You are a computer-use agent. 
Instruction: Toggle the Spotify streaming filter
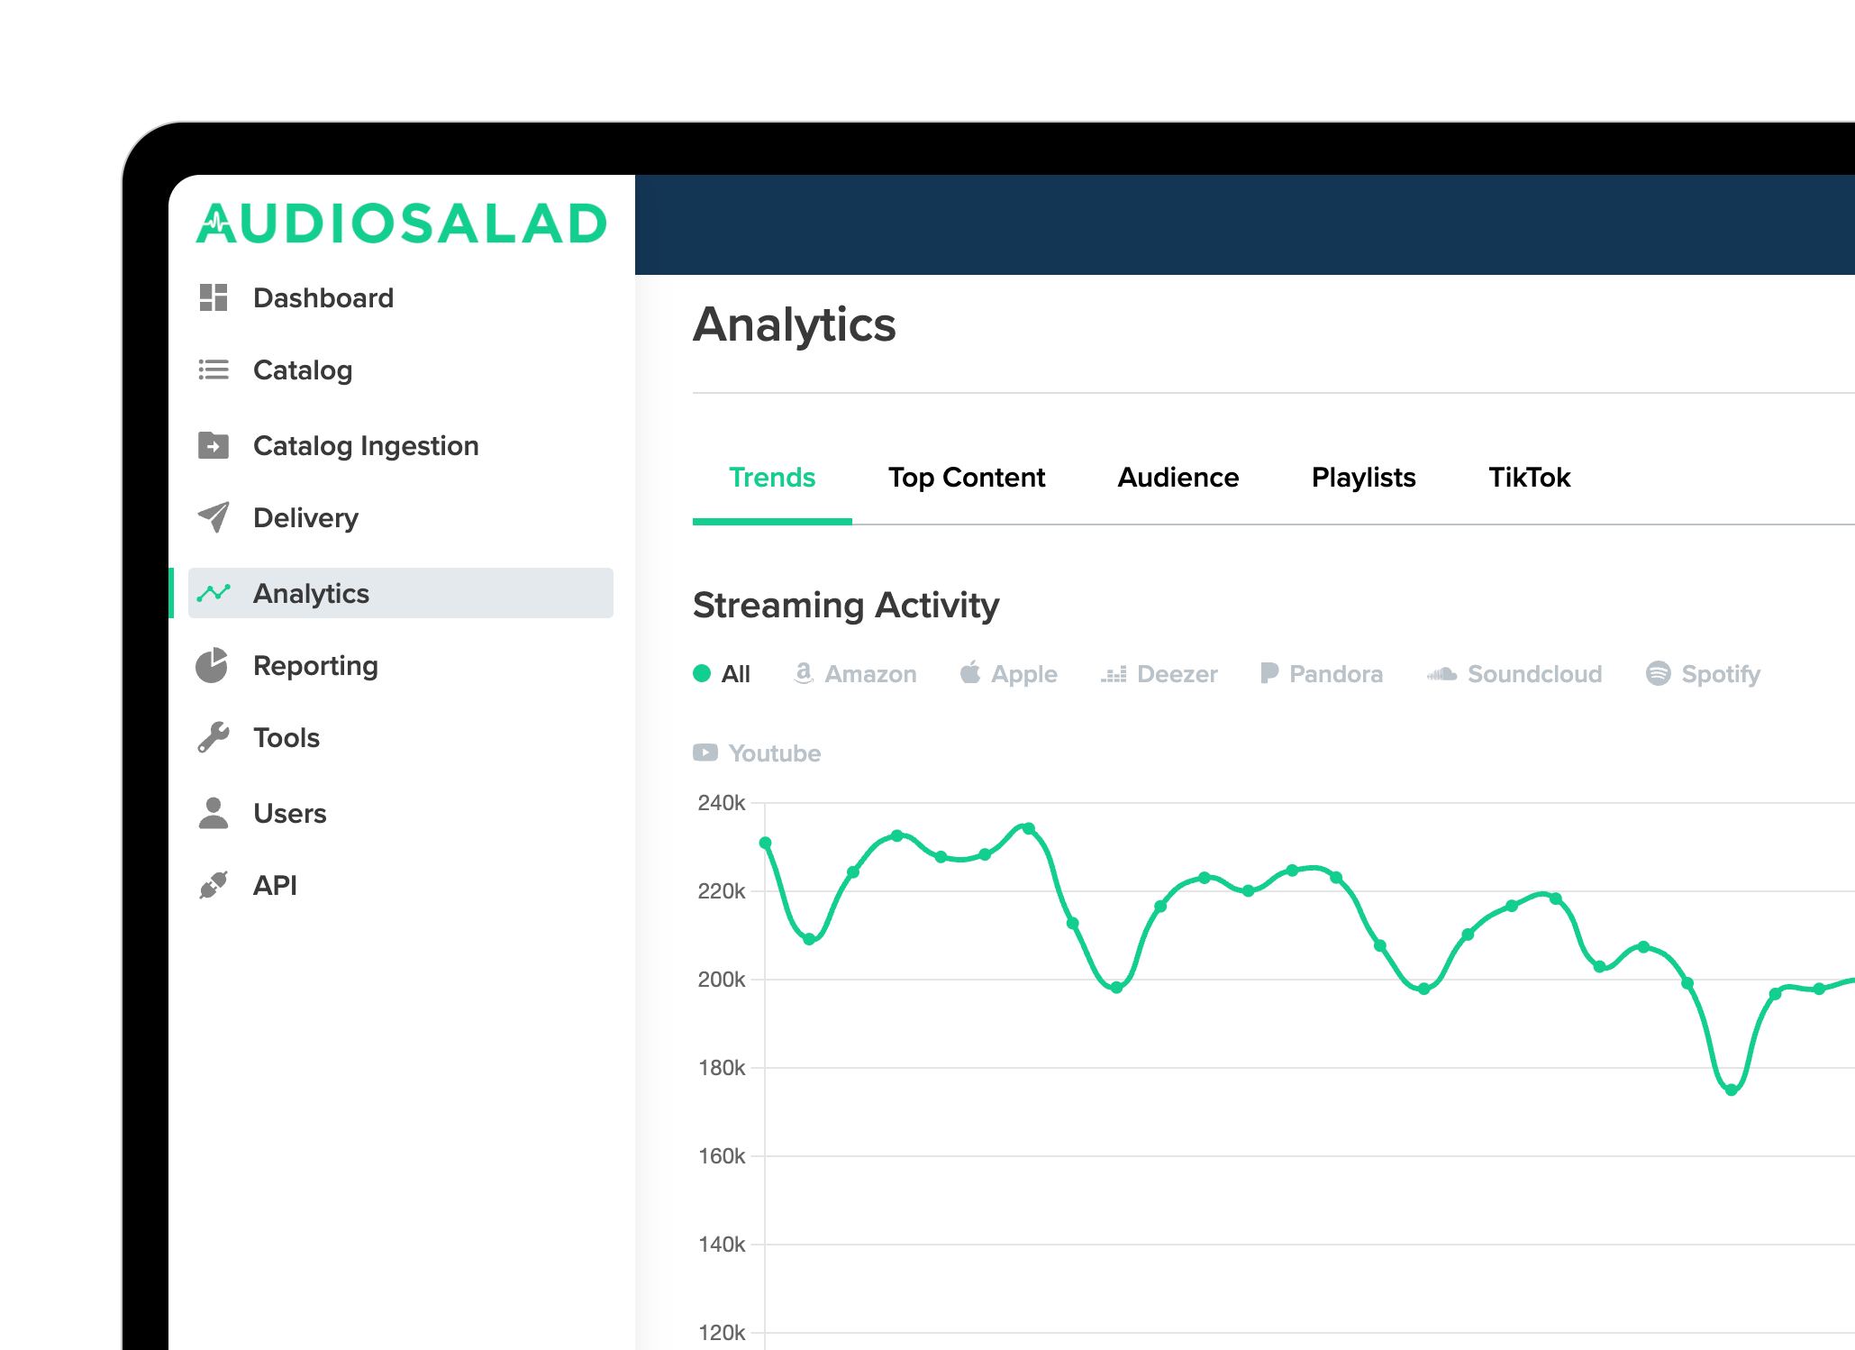(x=1703, y=674)
